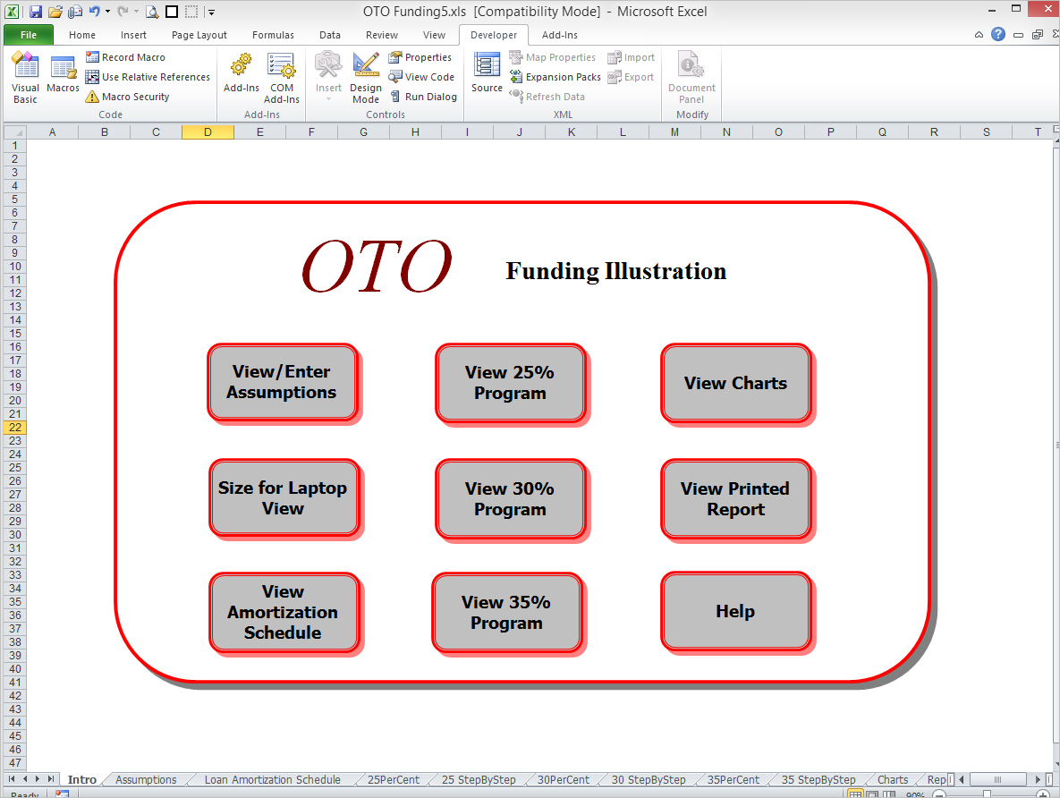Click the XML Export button
The image size is (1060, 798).
(x=631, y=77)
